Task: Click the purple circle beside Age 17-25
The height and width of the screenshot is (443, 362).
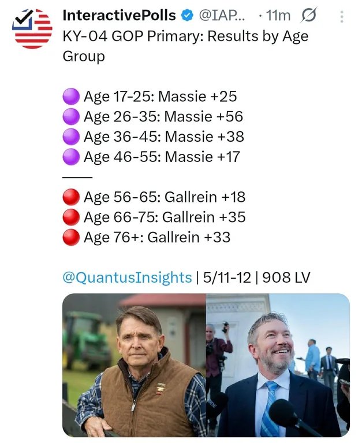Action: [x=71, y=97]
